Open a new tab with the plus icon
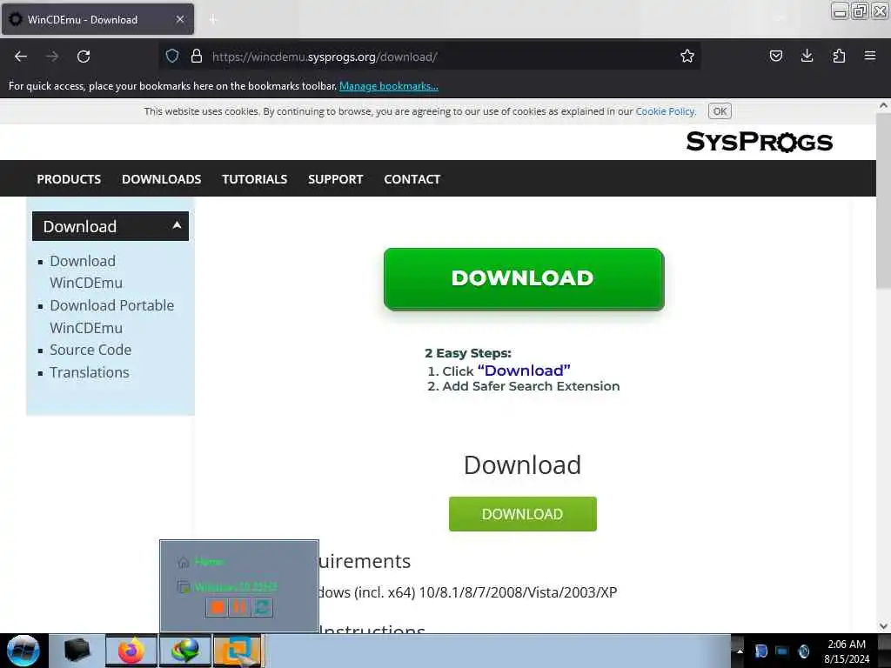This screenshot has width=891, height=668. point(213,20)
